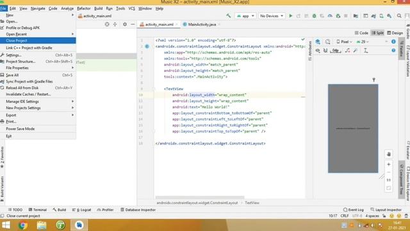Open the API 29 version dropdown

[x=363, y=42]
